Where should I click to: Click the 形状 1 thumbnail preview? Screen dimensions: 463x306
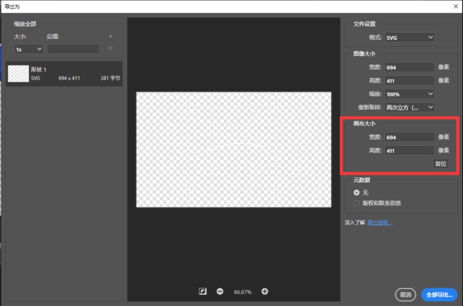tap(18, 73)
